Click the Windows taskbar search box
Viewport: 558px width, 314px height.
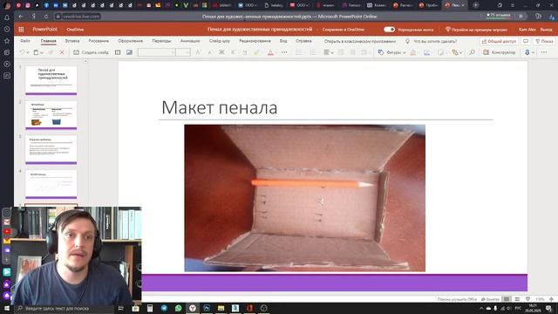tap(64, 308)
